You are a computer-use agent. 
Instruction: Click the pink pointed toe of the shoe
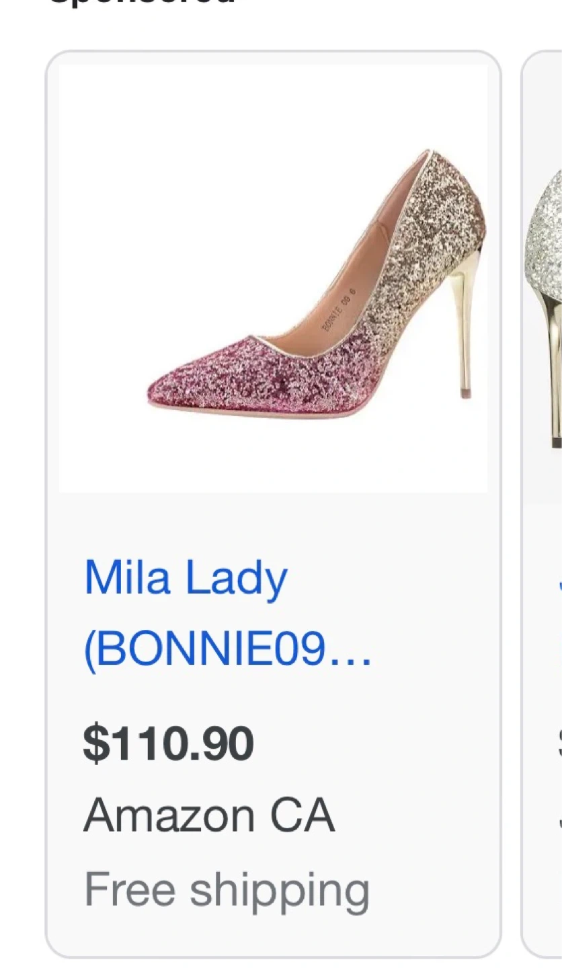tap(175, 392)
